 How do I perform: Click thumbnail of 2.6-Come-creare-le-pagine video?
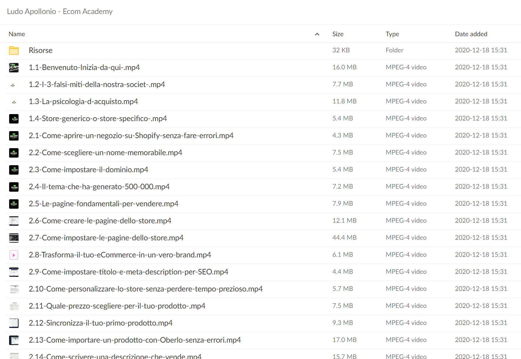coord(14,221)
